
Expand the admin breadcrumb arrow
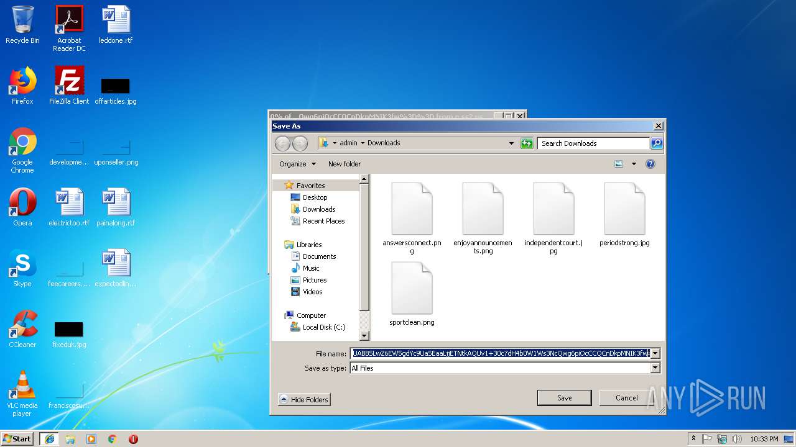click(363, 143)
